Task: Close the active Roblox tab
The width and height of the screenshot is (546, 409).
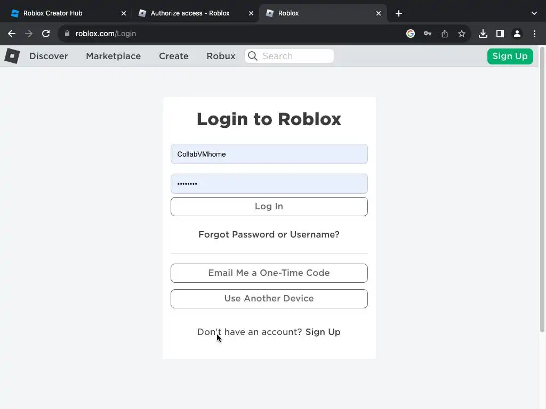Action: (379, 13)
